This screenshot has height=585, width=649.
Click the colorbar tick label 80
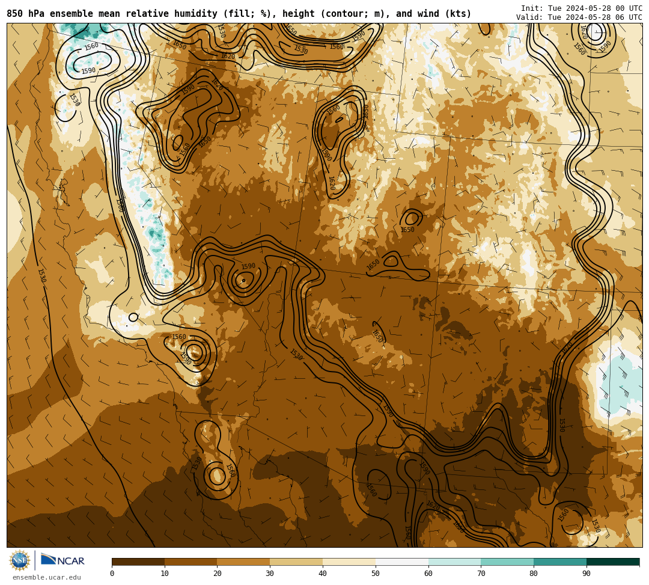pyautogui.click(x=534, y=574)
